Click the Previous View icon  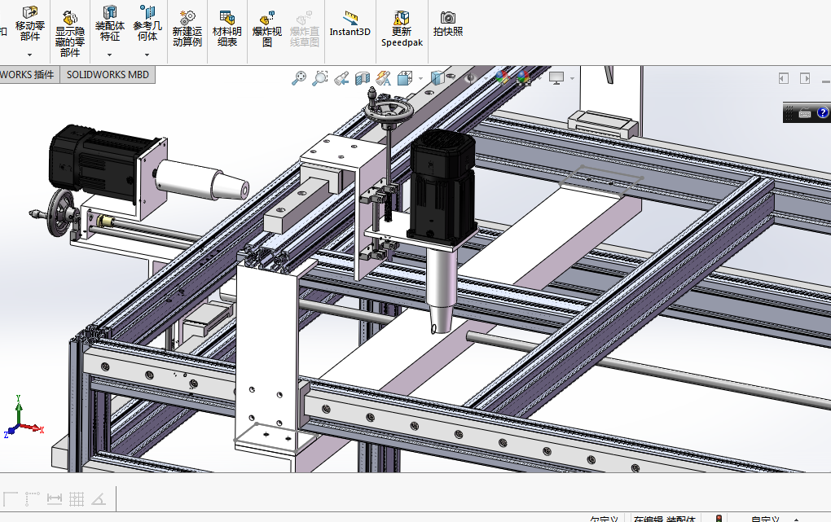tap(341, 78)
